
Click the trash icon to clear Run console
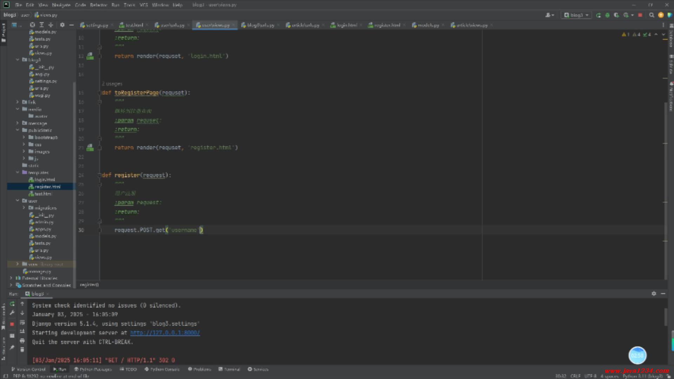(22, 350)
